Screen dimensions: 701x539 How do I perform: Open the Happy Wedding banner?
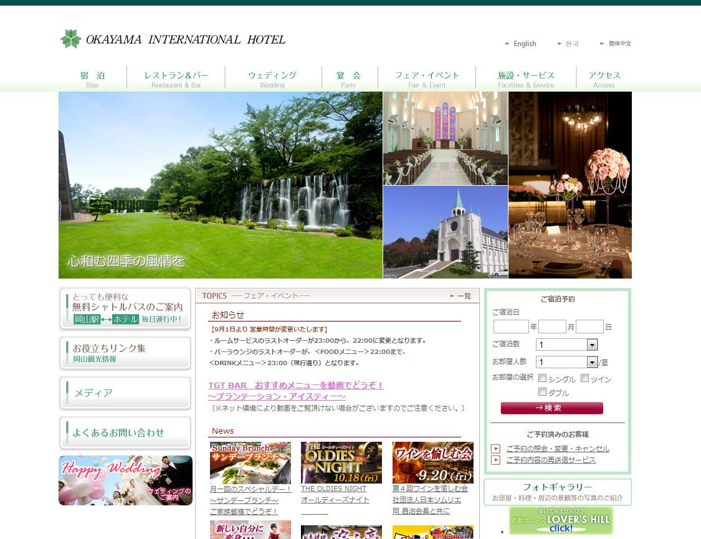tap(125, 480)
